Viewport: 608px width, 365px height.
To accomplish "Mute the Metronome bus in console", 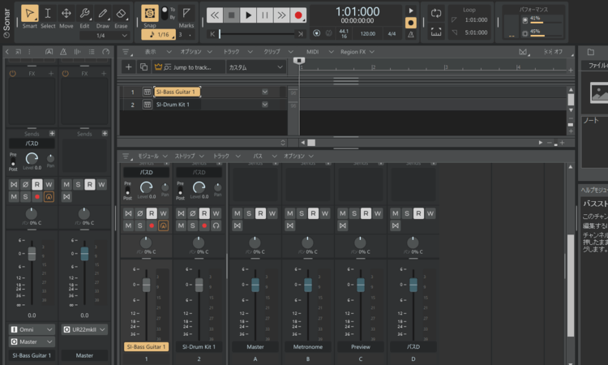I will [x=290, y=213].
